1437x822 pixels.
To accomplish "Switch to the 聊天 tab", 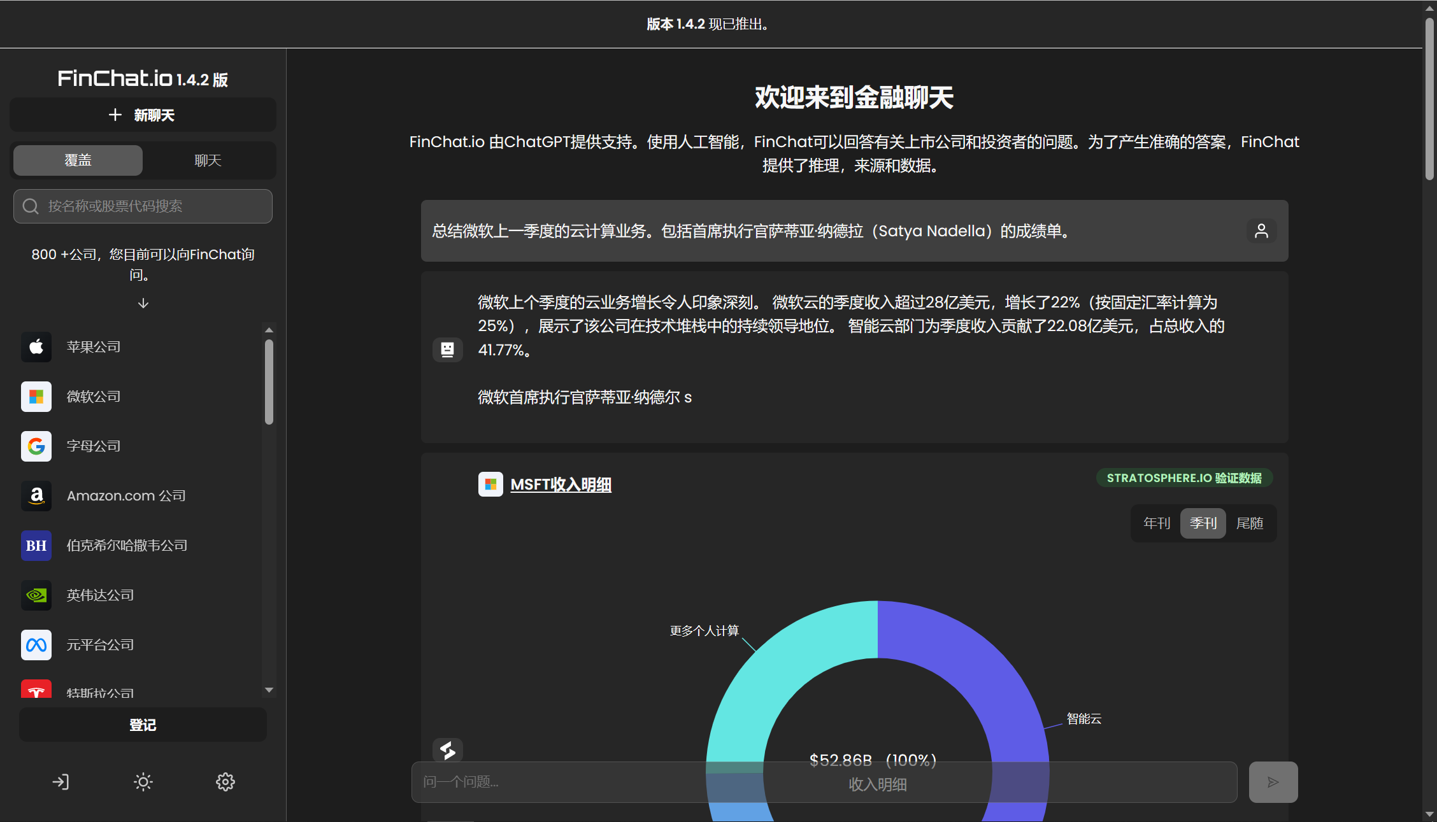I will (x=207, y=160).
